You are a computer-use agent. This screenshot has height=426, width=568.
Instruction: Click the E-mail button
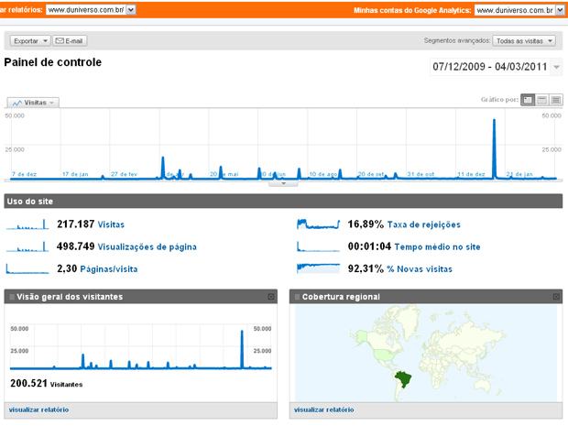coord(71,41)
